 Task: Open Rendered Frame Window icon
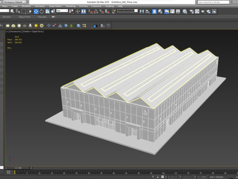pyautogui.click(x=197, y=11)
